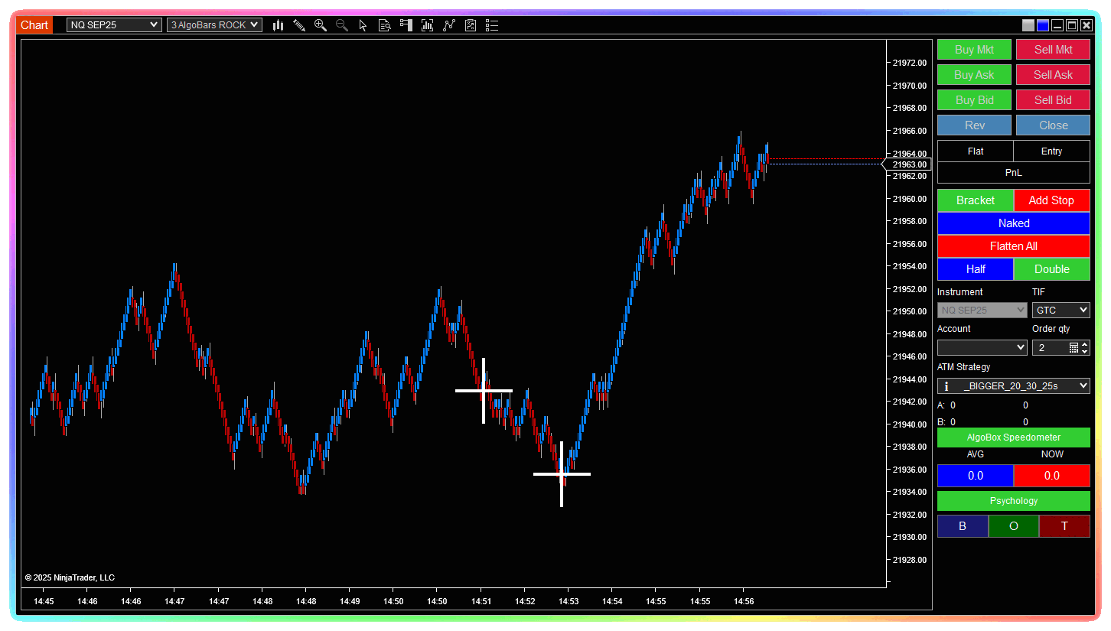Open the 3 AlgoBars ROCK interval dropdown
The width and height of the screenshot is (1111, 631).
pyautogui.click(x=214, y=25)
